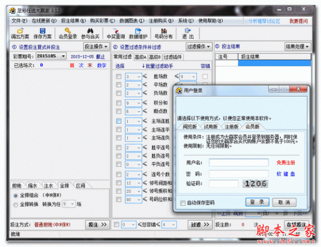The width and height of the screenshot is (321, 247).
Task: Focus the 用户名 input field
Action: pos(239,163)
